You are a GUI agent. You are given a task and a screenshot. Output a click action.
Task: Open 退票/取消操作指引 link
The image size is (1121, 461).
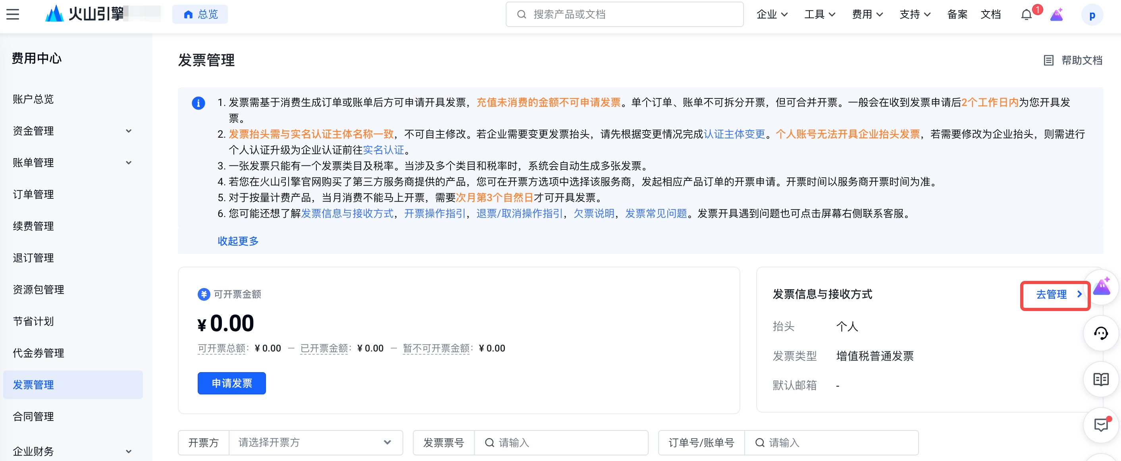(x=520, y=213)
